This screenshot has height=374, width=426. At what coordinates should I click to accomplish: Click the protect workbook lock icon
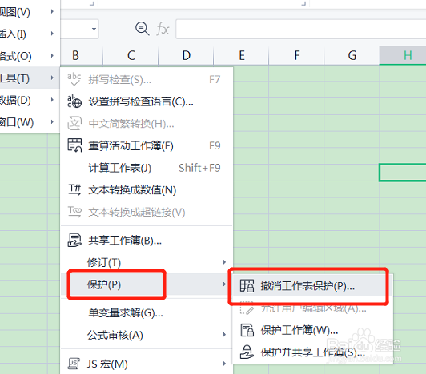pos(247,330)
